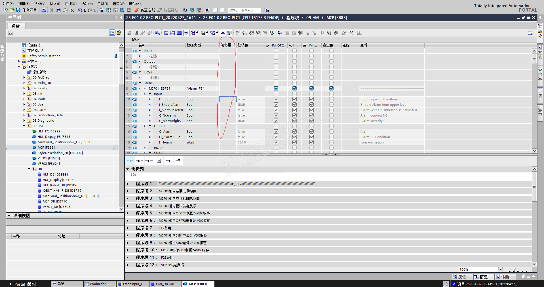The height and width of the screenshot is (287, 544).
Task: Open HMI_DB editor from the taskbar
Action: point(165,284)
